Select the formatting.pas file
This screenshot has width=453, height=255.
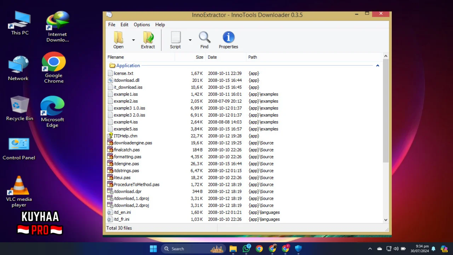coord(127,157)
